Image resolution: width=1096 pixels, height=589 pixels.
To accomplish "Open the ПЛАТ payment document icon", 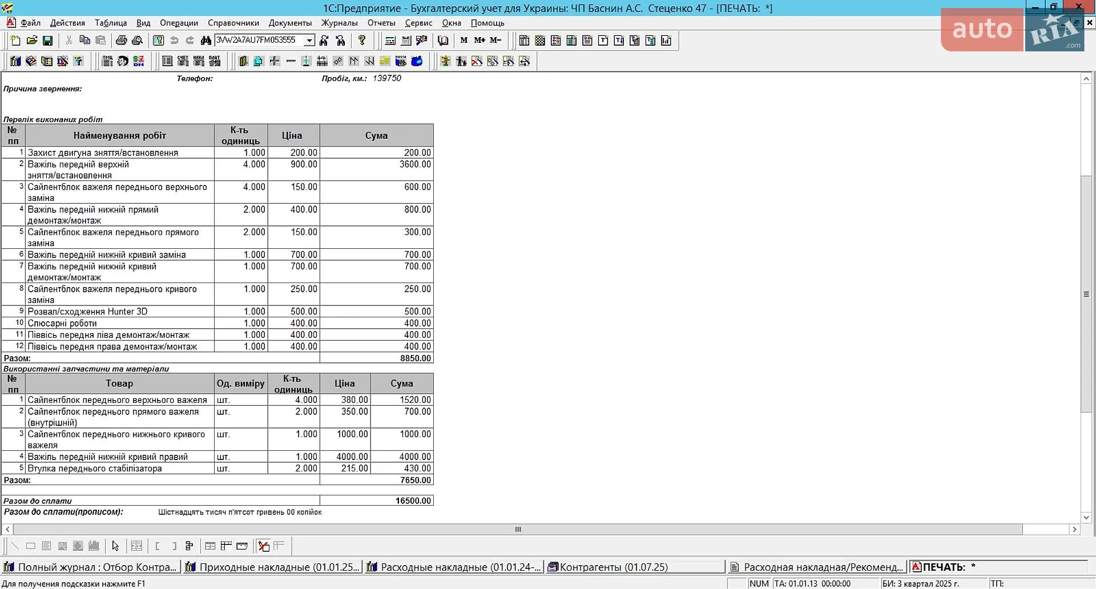I will coord(215,61).
